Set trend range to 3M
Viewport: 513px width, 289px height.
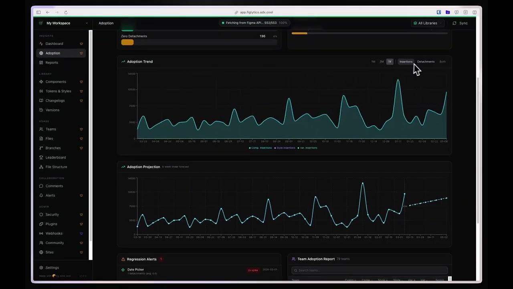pos(382,62)
